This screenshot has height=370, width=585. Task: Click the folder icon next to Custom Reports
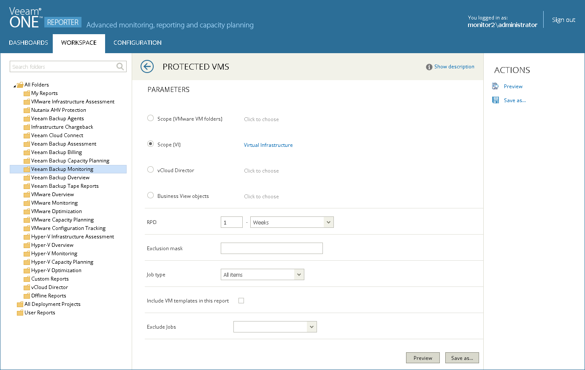[x=27, y=279]
